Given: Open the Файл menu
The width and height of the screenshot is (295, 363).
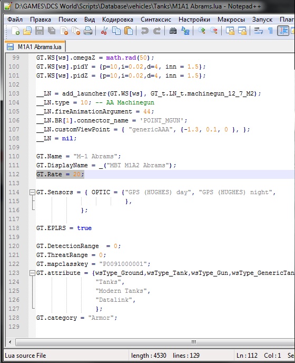Looking at the screenshot, I should pyautogui.click(x=15, y=20).
